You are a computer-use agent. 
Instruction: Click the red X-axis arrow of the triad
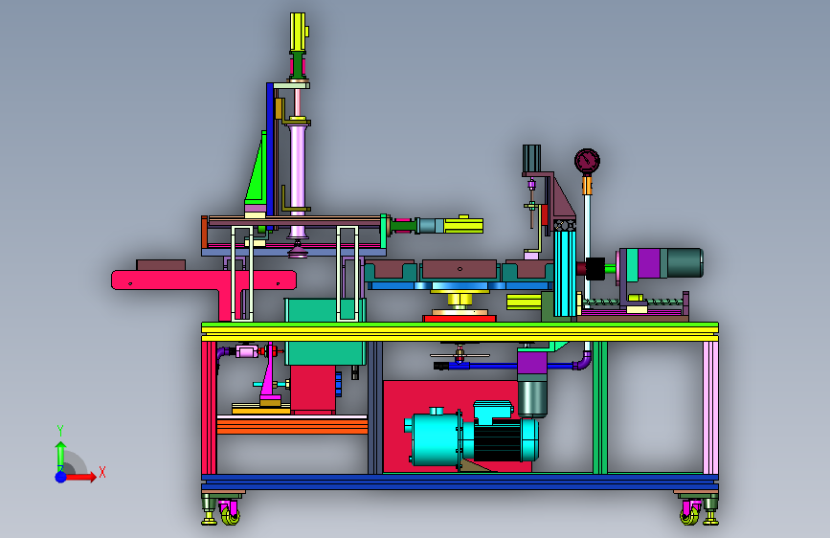pos(80,477)
